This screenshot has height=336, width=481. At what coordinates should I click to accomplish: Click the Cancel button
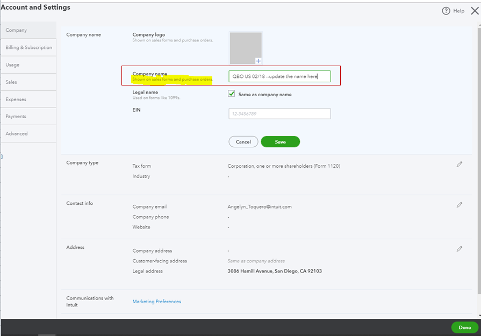click(x=243, y=142)
